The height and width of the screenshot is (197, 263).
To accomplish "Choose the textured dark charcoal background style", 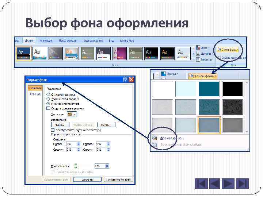I will point(232,107).
